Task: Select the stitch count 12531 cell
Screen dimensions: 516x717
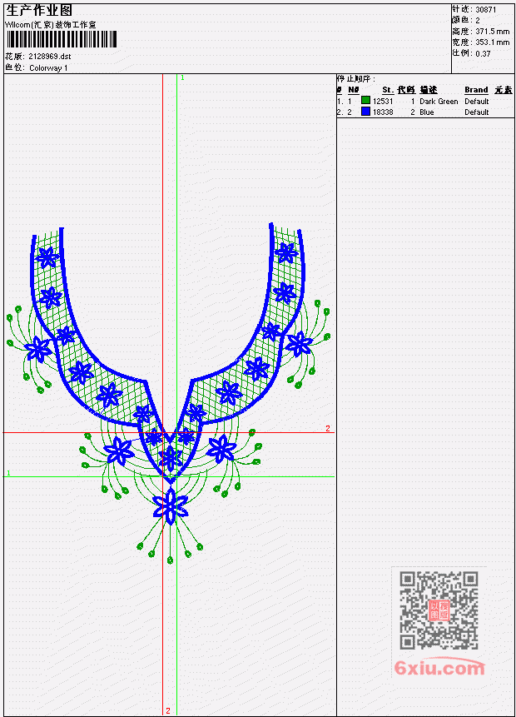Action: tap(383, 101)
